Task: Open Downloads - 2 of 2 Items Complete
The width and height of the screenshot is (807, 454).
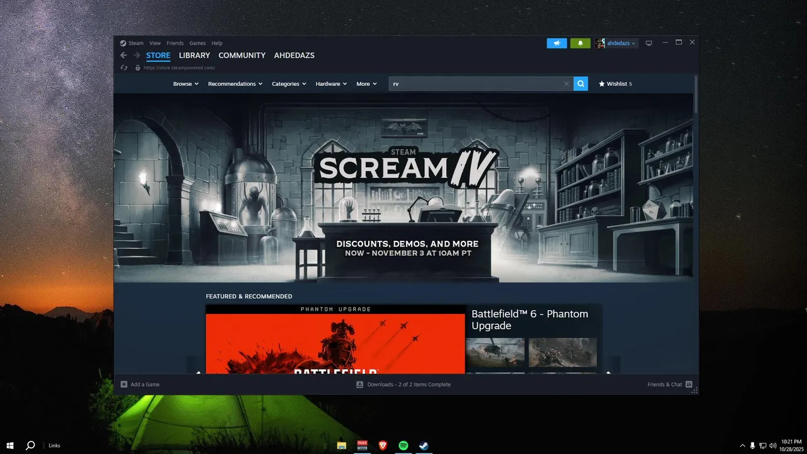Action: (409, 384)
